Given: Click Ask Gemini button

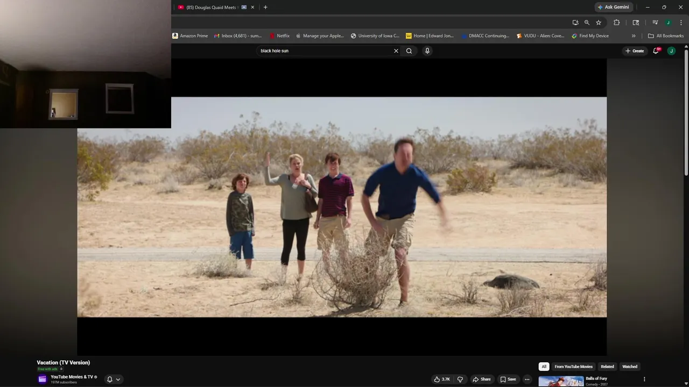Looking at the screenshot, I should pos(613,7).
